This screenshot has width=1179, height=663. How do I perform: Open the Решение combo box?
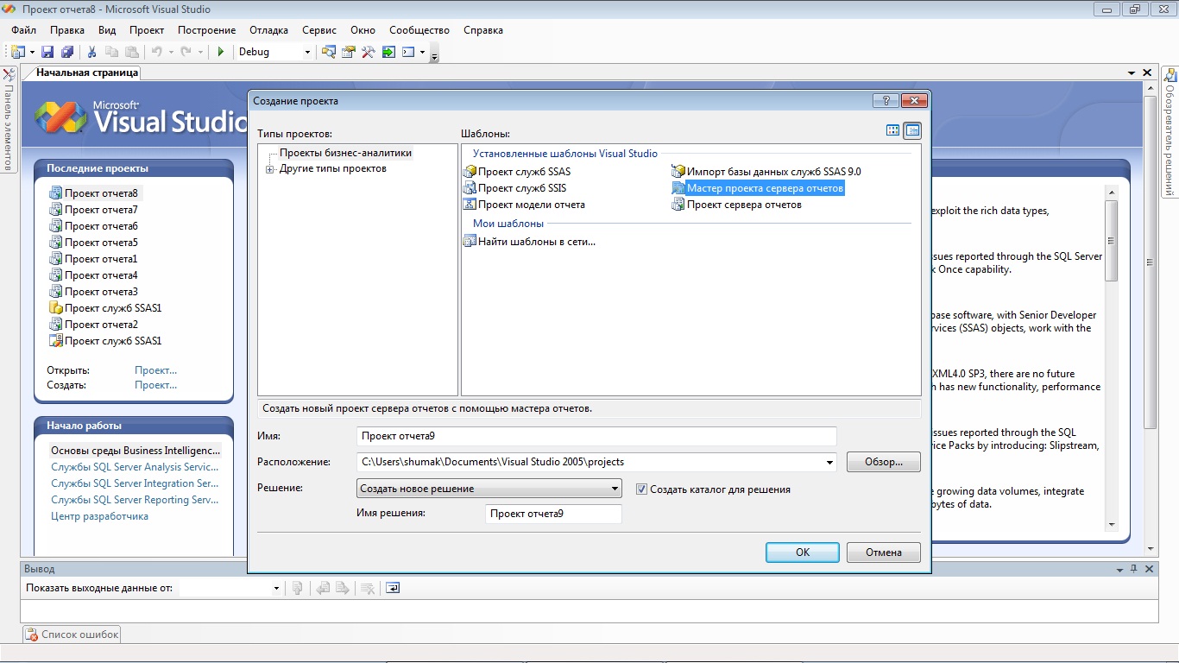pos(489,489)
